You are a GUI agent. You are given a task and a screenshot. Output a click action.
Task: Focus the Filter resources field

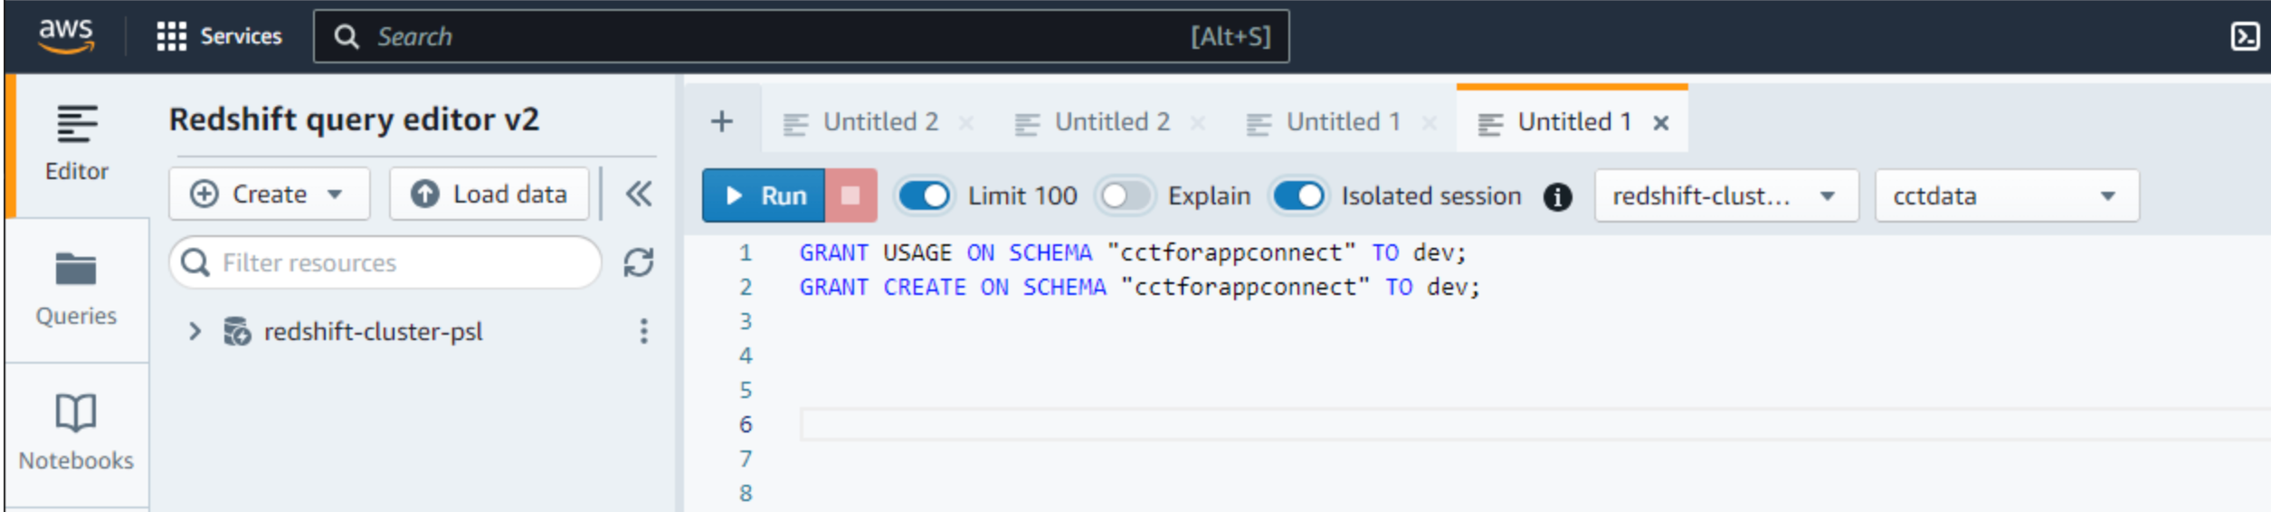point(385,262)
